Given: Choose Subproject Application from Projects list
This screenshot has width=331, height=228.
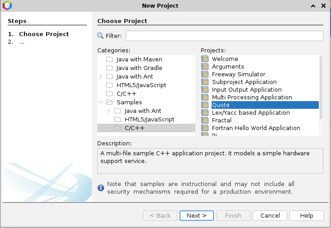Looking at the screenshot, I should [244, 82].
